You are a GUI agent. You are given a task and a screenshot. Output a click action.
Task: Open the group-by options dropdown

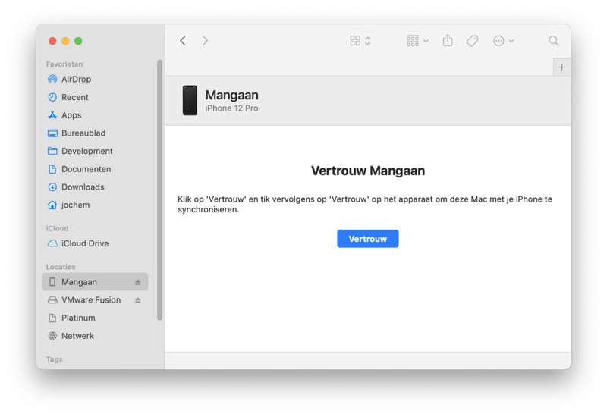pos(417,41)
